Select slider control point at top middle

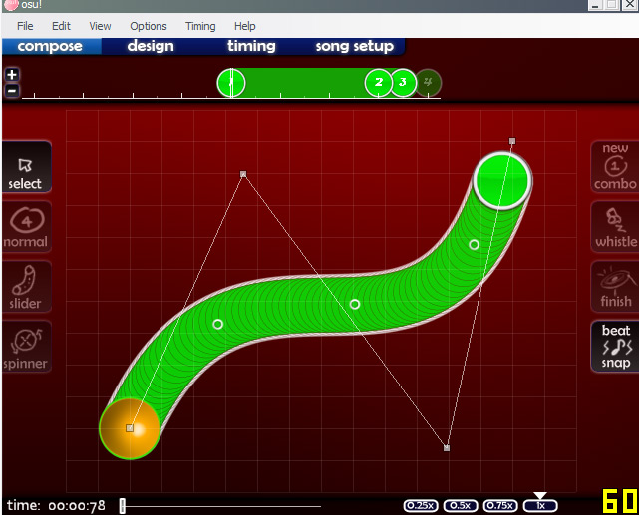[x=243, y=174]
